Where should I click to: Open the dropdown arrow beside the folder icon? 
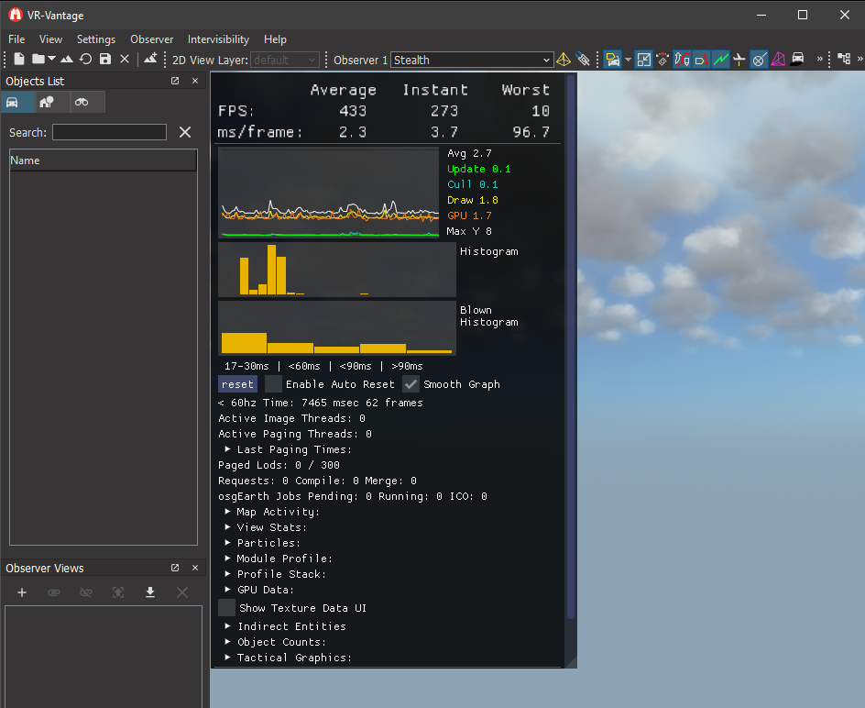pos(51,58)
